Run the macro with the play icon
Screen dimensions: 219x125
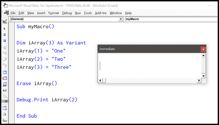pos(4,29)
